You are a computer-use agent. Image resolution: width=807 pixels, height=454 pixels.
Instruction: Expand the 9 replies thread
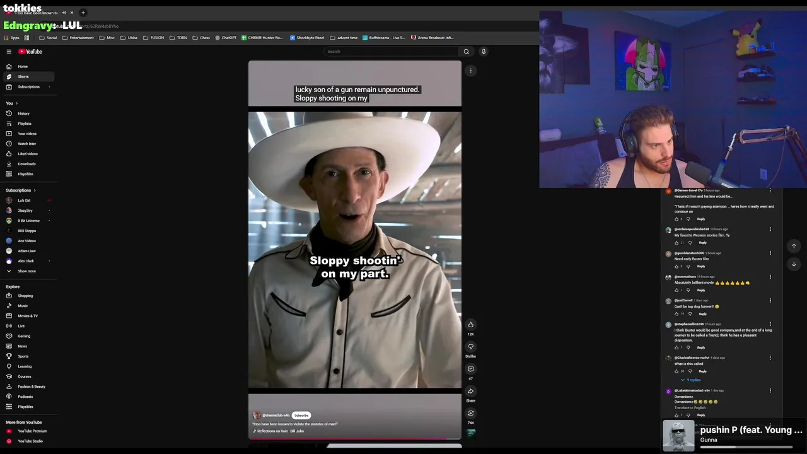click(690, 380)
